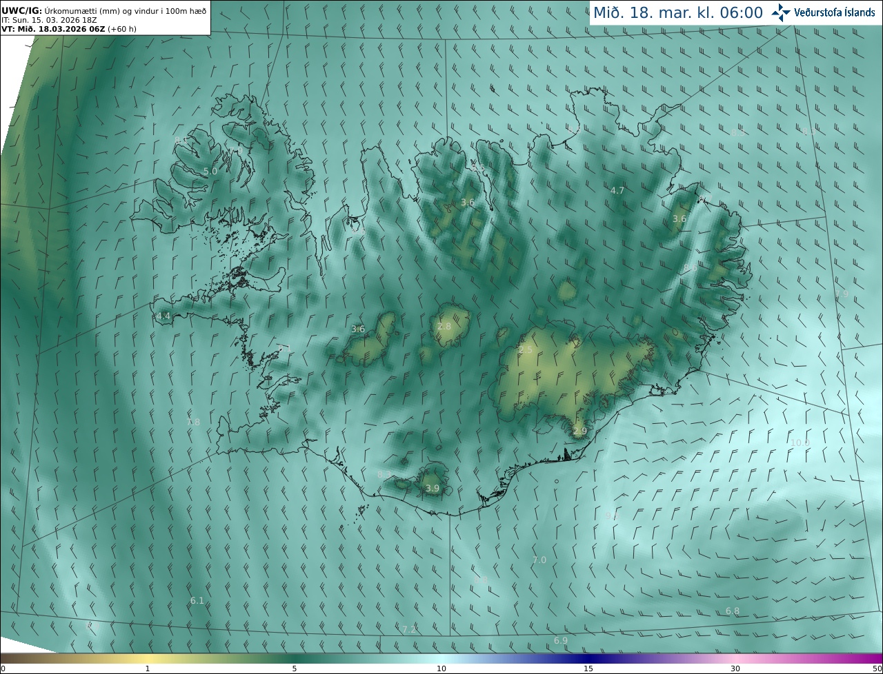The image size is (883, 674).
Task: Select the 'IT: Sun. 15. 03. 2026 18Z' line
Action: (49, 20)
